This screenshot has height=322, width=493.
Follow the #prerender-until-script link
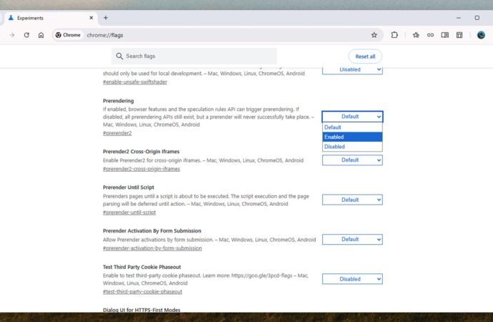click(x=129, y=213)
